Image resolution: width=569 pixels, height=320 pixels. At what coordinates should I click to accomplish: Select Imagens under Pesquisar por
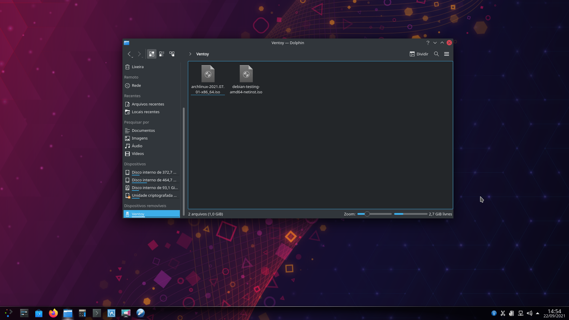(x=140, y=138)
